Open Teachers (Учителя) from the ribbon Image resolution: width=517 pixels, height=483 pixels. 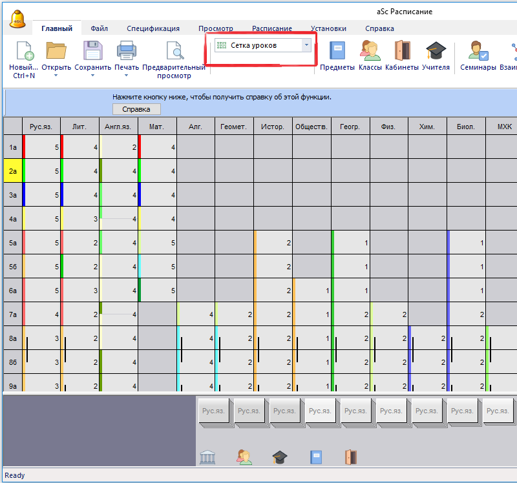(x=436, y=51)
